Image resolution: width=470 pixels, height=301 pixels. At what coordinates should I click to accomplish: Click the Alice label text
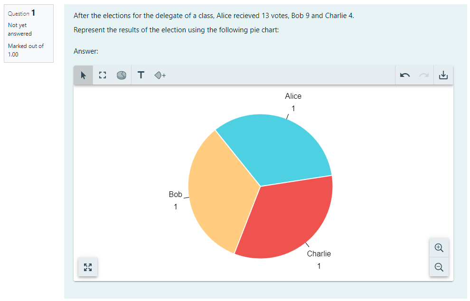(x=293, y=96)
